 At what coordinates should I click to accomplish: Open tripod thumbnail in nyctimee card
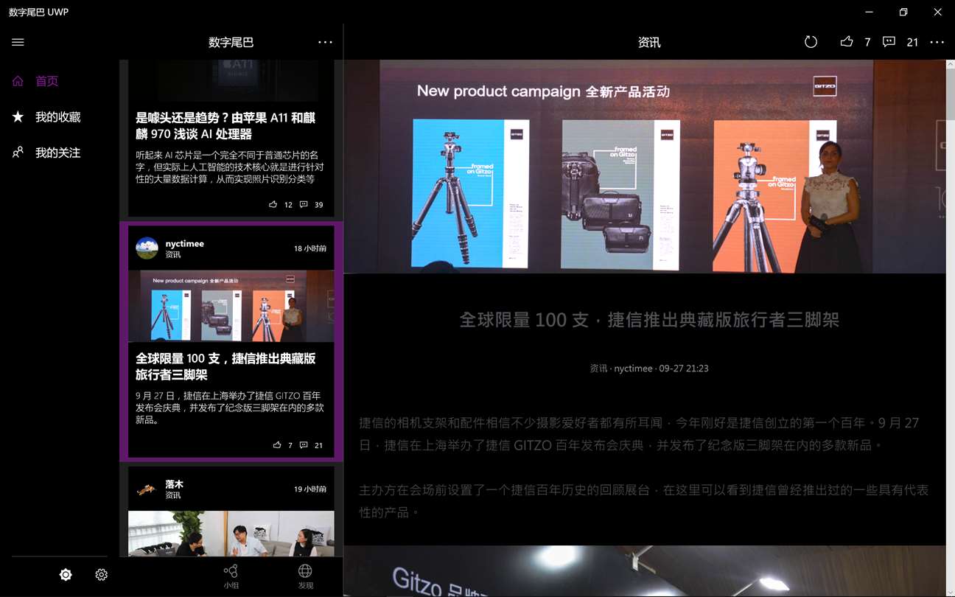click(x=231, y=306)
